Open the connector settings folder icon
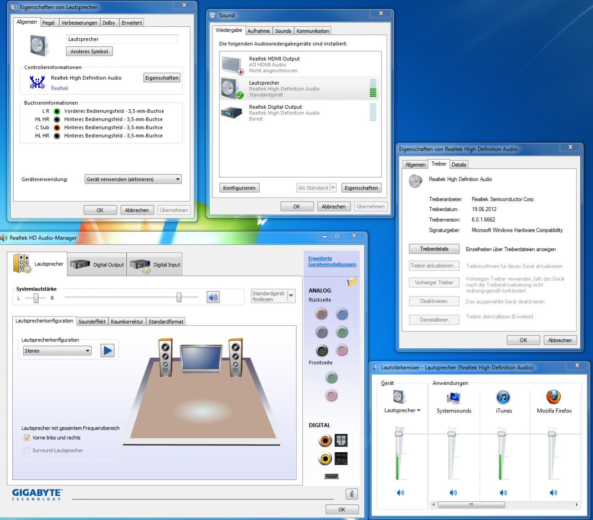Screen dimensions: 593x520 tap(352, 281)
